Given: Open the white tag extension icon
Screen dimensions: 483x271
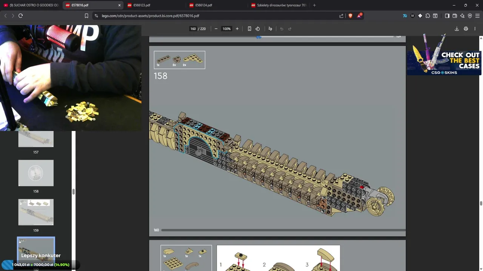Looking at the screenshot, I should coord(420,16).
